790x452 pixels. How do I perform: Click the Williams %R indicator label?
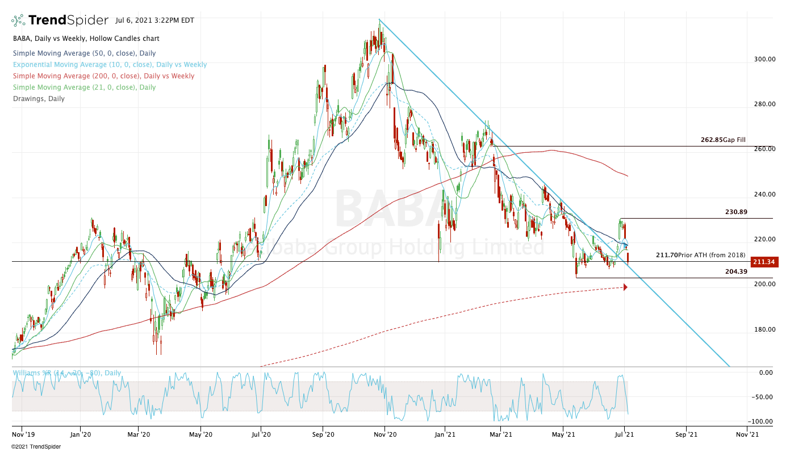point(66,373)
